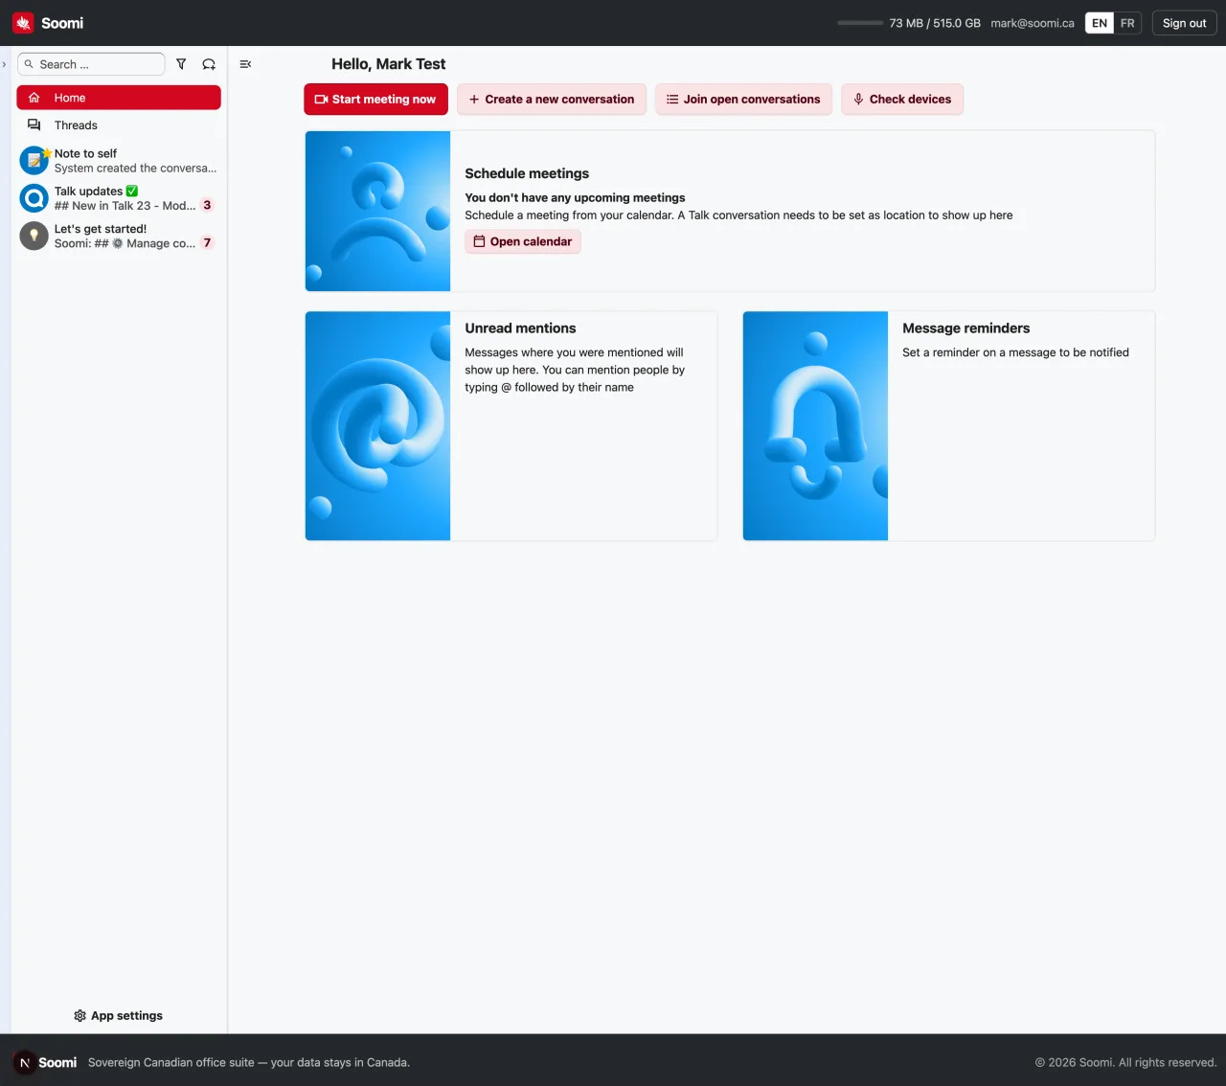Open Threads in the sidebar
The width and height of the screenshot is (1226, 1086).
click(x=119, y=125)
